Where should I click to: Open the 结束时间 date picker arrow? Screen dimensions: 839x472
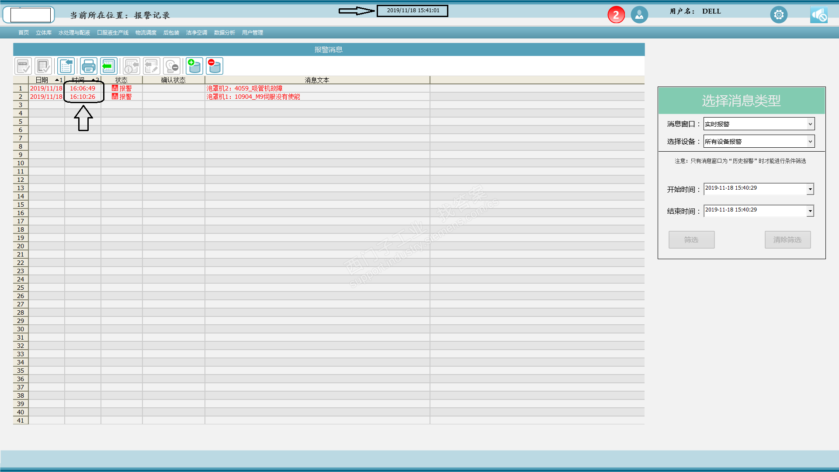(x=810, y=211)
